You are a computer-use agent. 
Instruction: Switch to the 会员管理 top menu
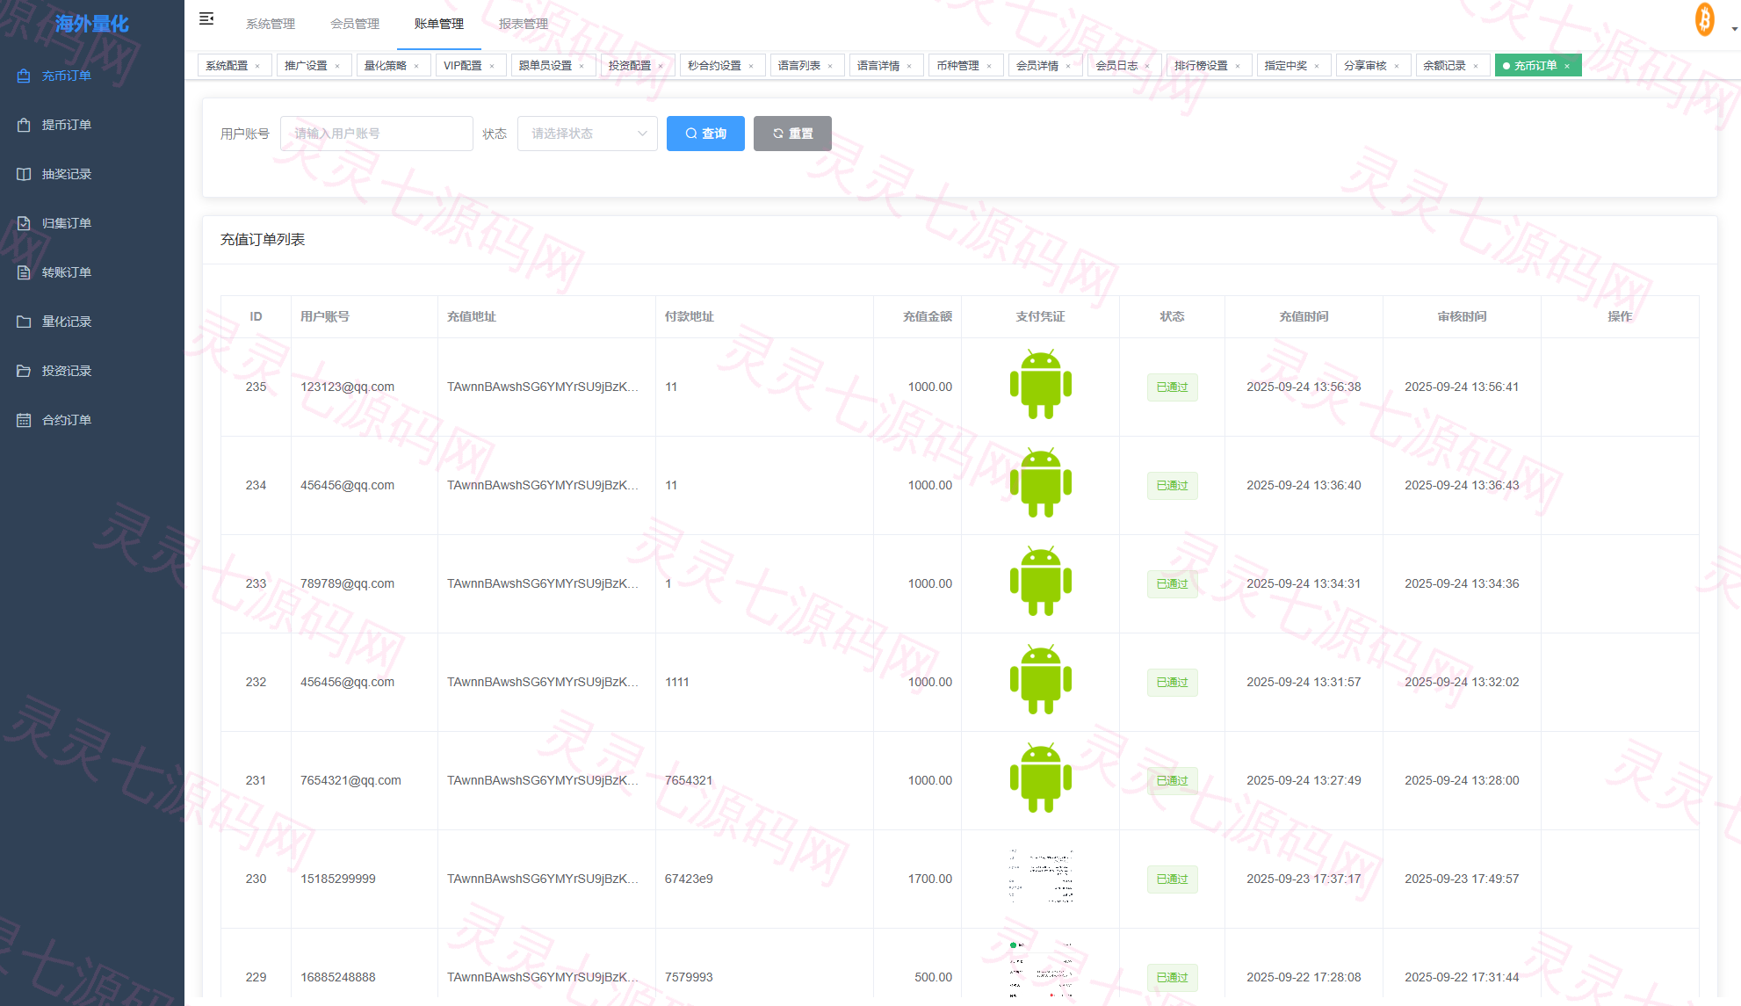click(x=355, y=24)
